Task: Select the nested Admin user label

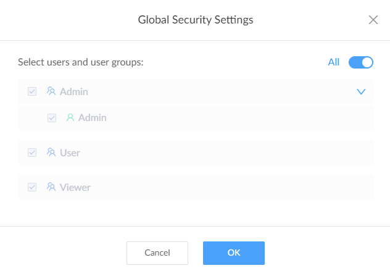Action: (93, 117)
